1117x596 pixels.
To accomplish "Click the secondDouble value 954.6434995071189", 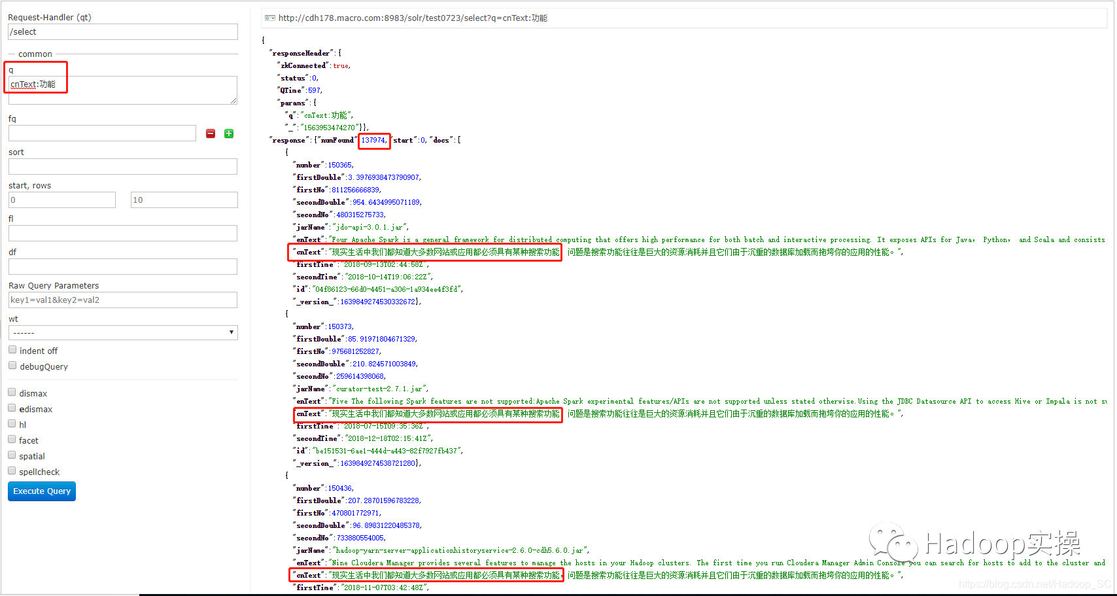I will (x=386, y=202).
